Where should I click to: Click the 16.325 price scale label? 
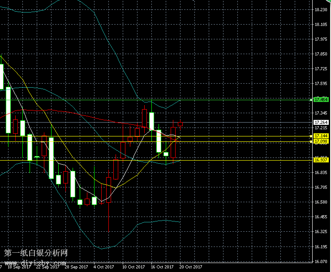[321, 232]
